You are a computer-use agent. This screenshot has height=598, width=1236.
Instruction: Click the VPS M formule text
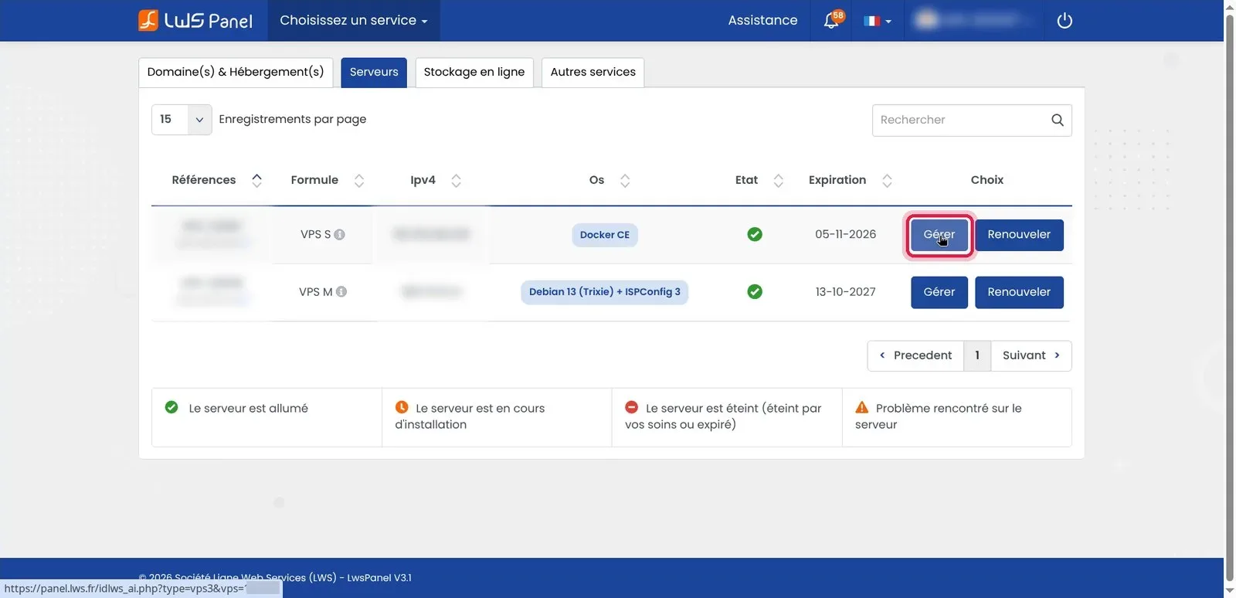click(315, 292)
